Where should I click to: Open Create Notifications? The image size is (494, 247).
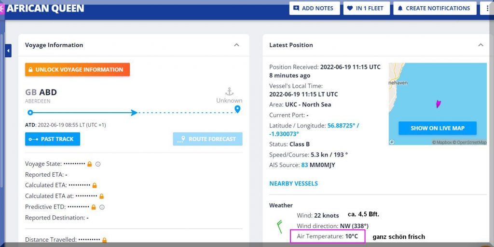435,8
